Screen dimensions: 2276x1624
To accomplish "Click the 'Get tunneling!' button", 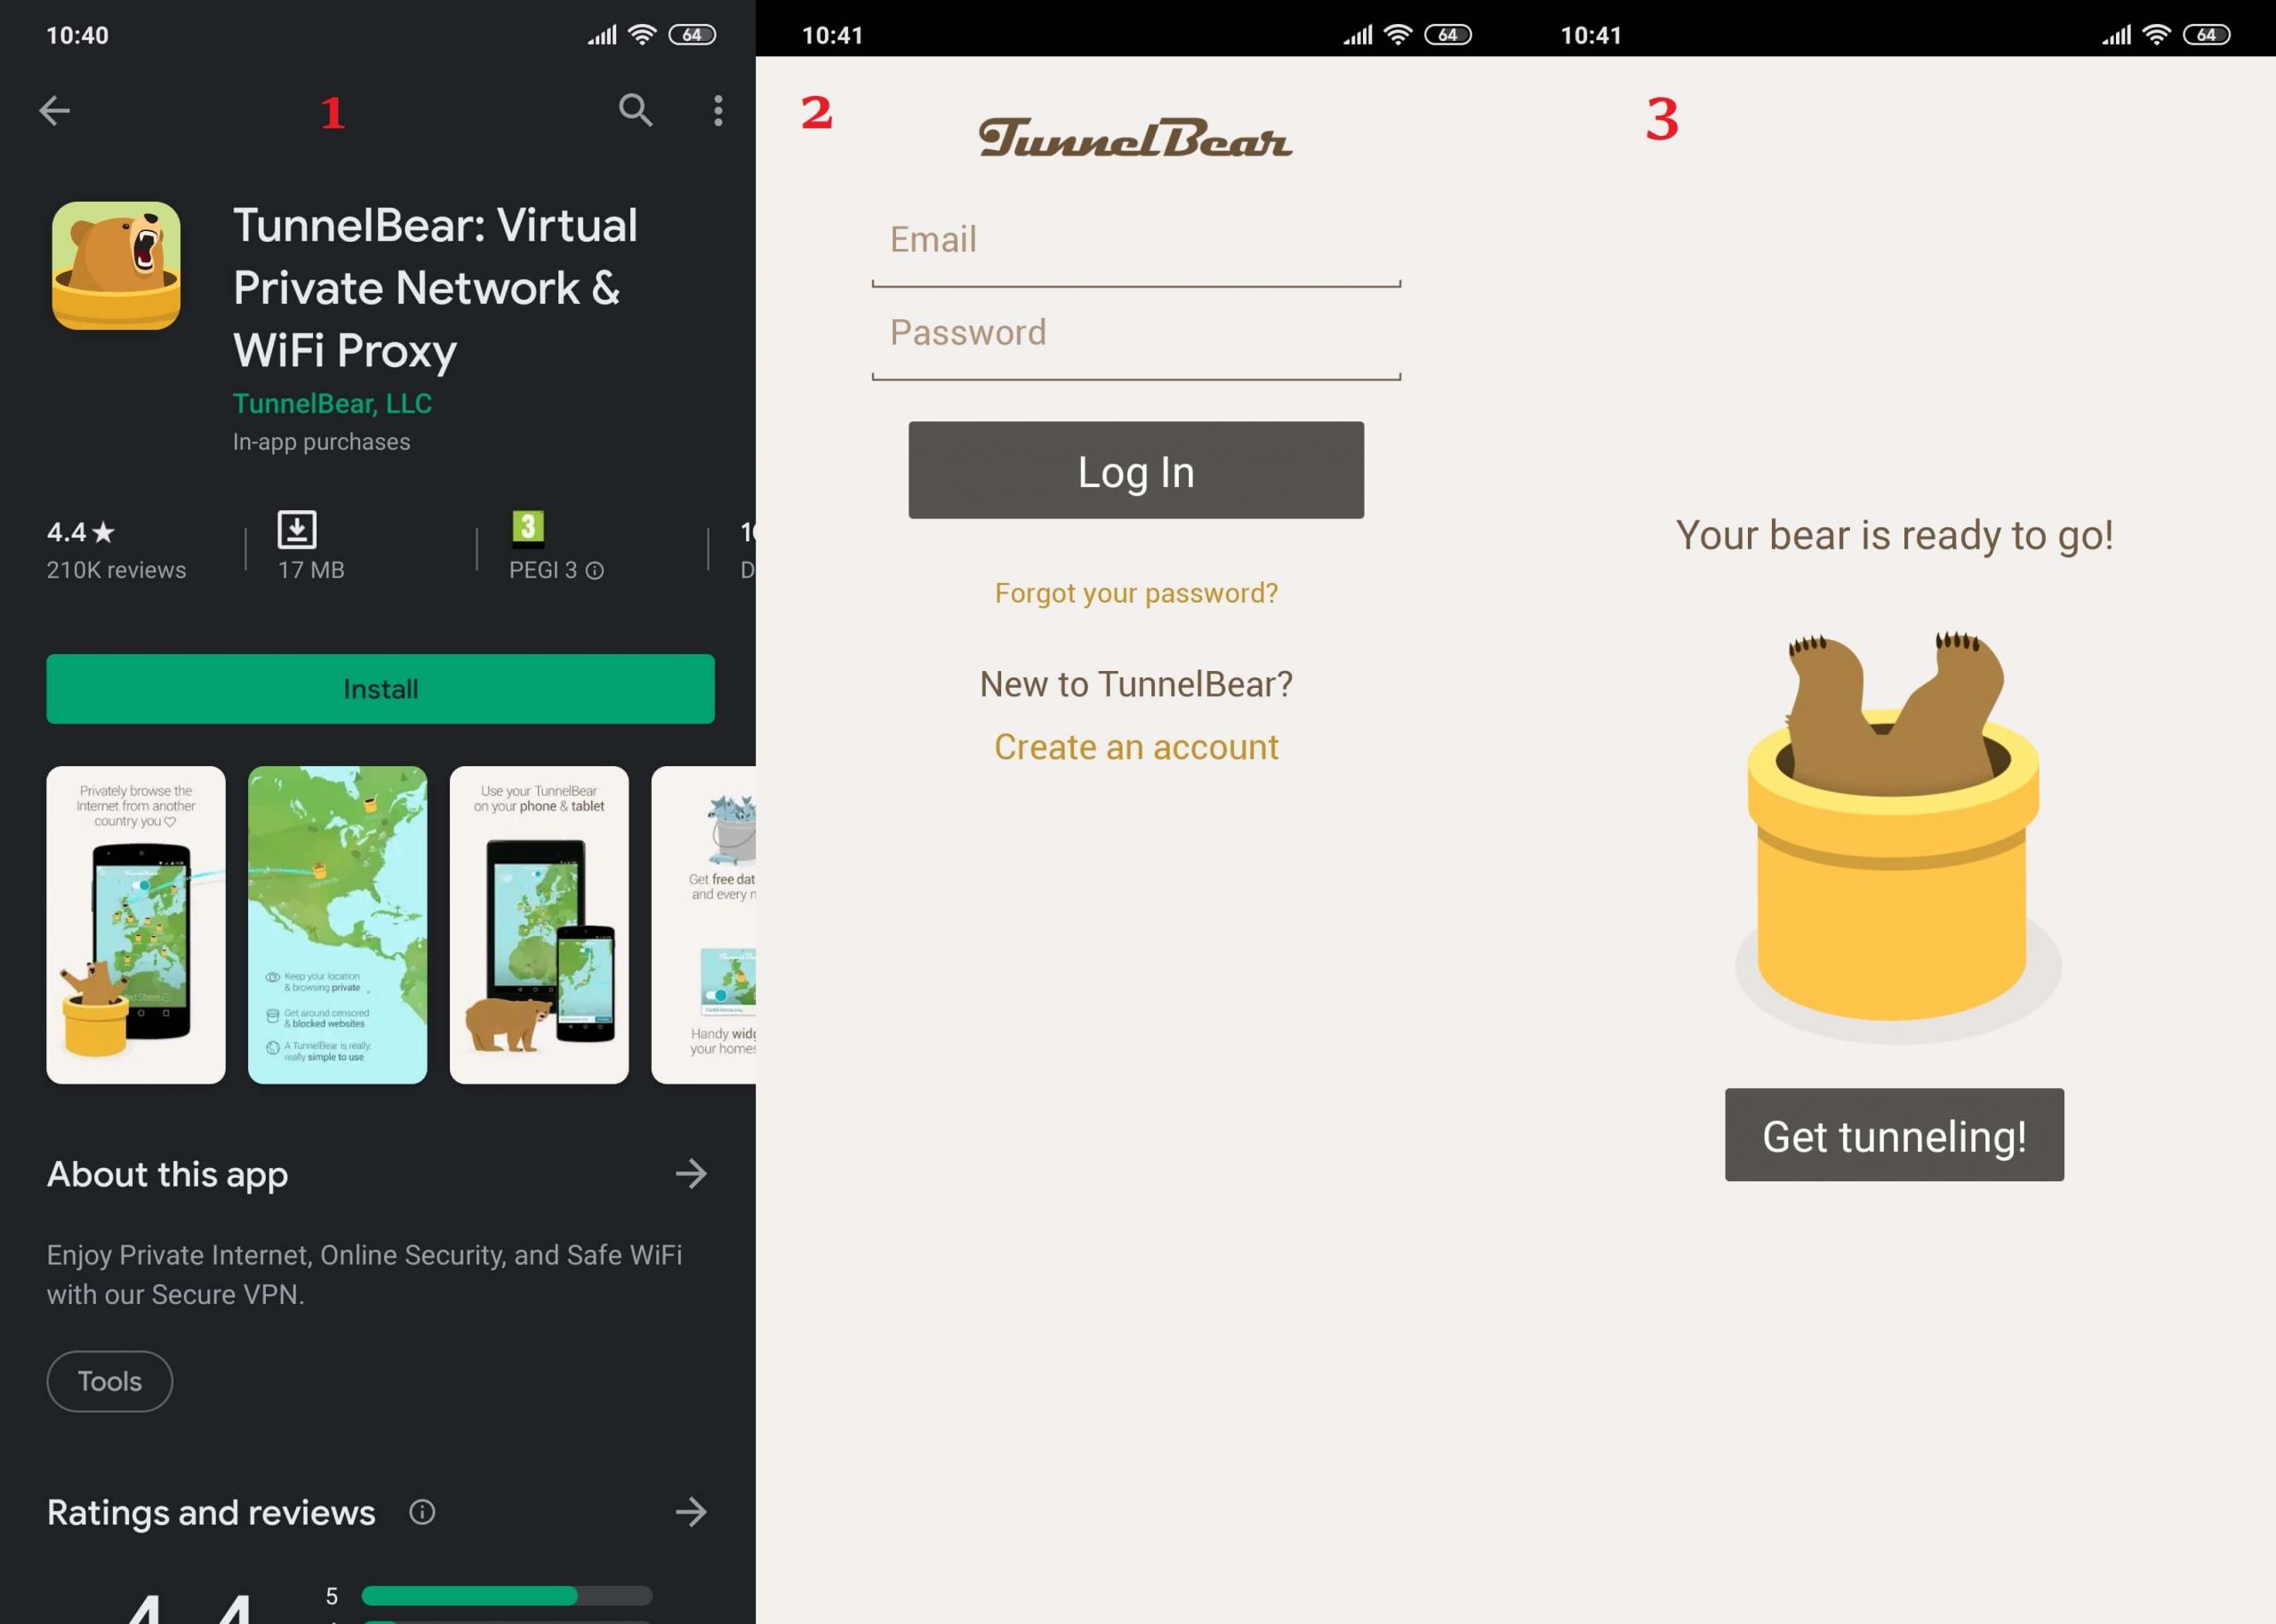I will [x=1895, y=1133].
